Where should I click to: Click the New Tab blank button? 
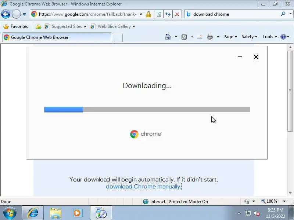pyautogui.click(x=117, y=37)
